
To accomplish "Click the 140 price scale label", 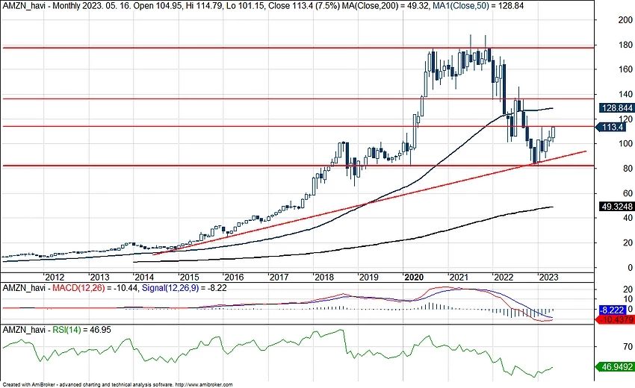I will (625, 94).
